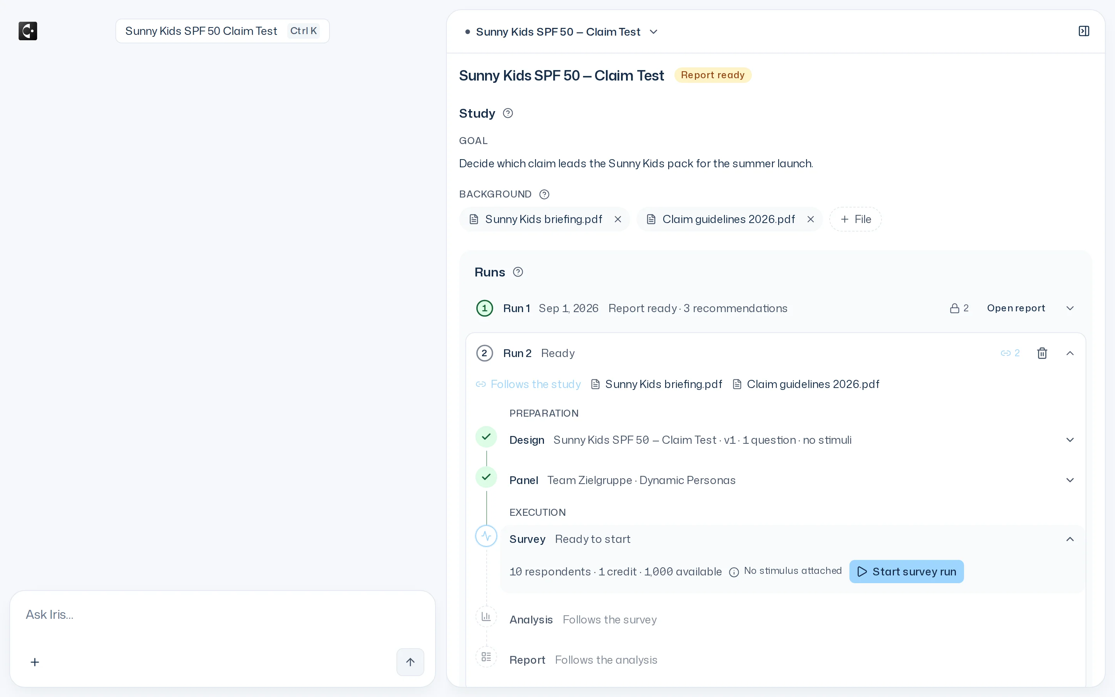Screen dimensions: 1115x697
Task: Expand the Panel step details
Action: (x=1070, y=480)
